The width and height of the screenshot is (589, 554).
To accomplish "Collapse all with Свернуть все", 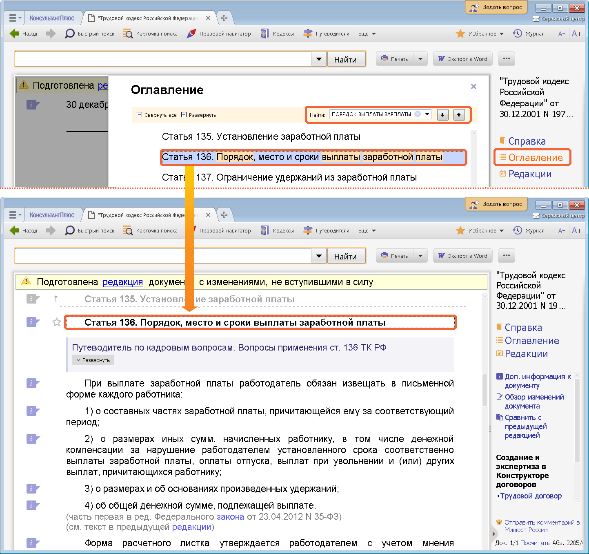I will pyautogui.click(x=157, y=115).
